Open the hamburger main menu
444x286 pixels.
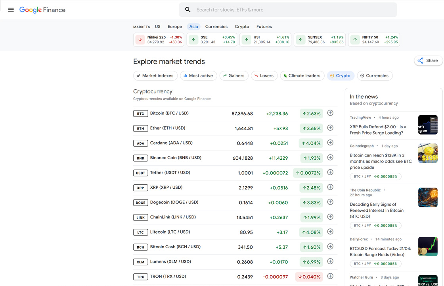pyautogui.click(x=11, y=10)
